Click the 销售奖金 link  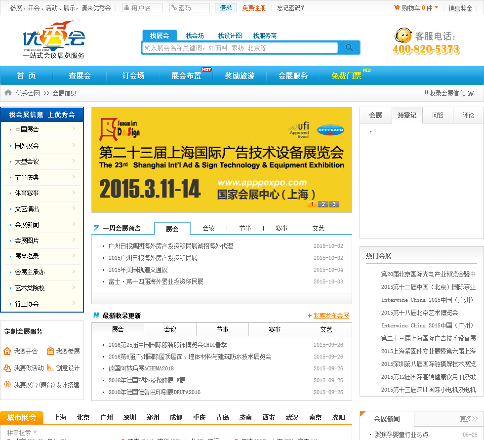460,8
